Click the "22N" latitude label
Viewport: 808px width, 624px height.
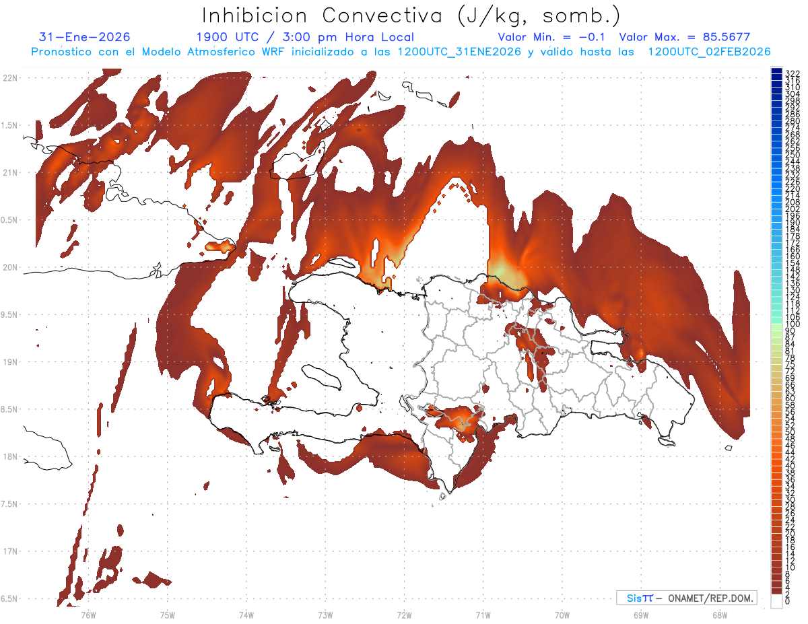coord(10,77)
